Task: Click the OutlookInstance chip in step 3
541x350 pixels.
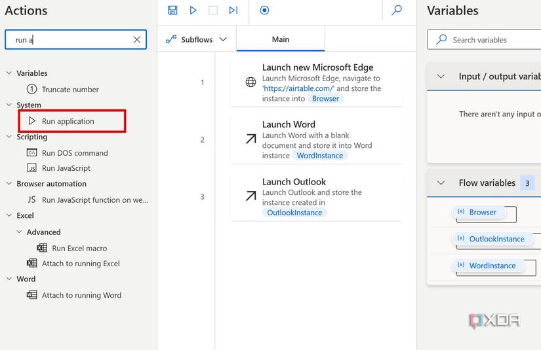Action: click(294, 213)
